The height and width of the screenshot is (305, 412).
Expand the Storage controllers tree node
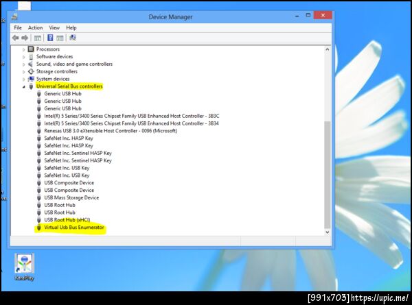[23, 71]
